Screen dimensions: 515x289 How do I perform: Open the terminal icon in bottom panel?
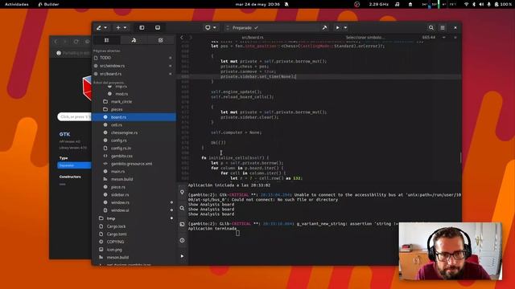click(x=182, y=225)
